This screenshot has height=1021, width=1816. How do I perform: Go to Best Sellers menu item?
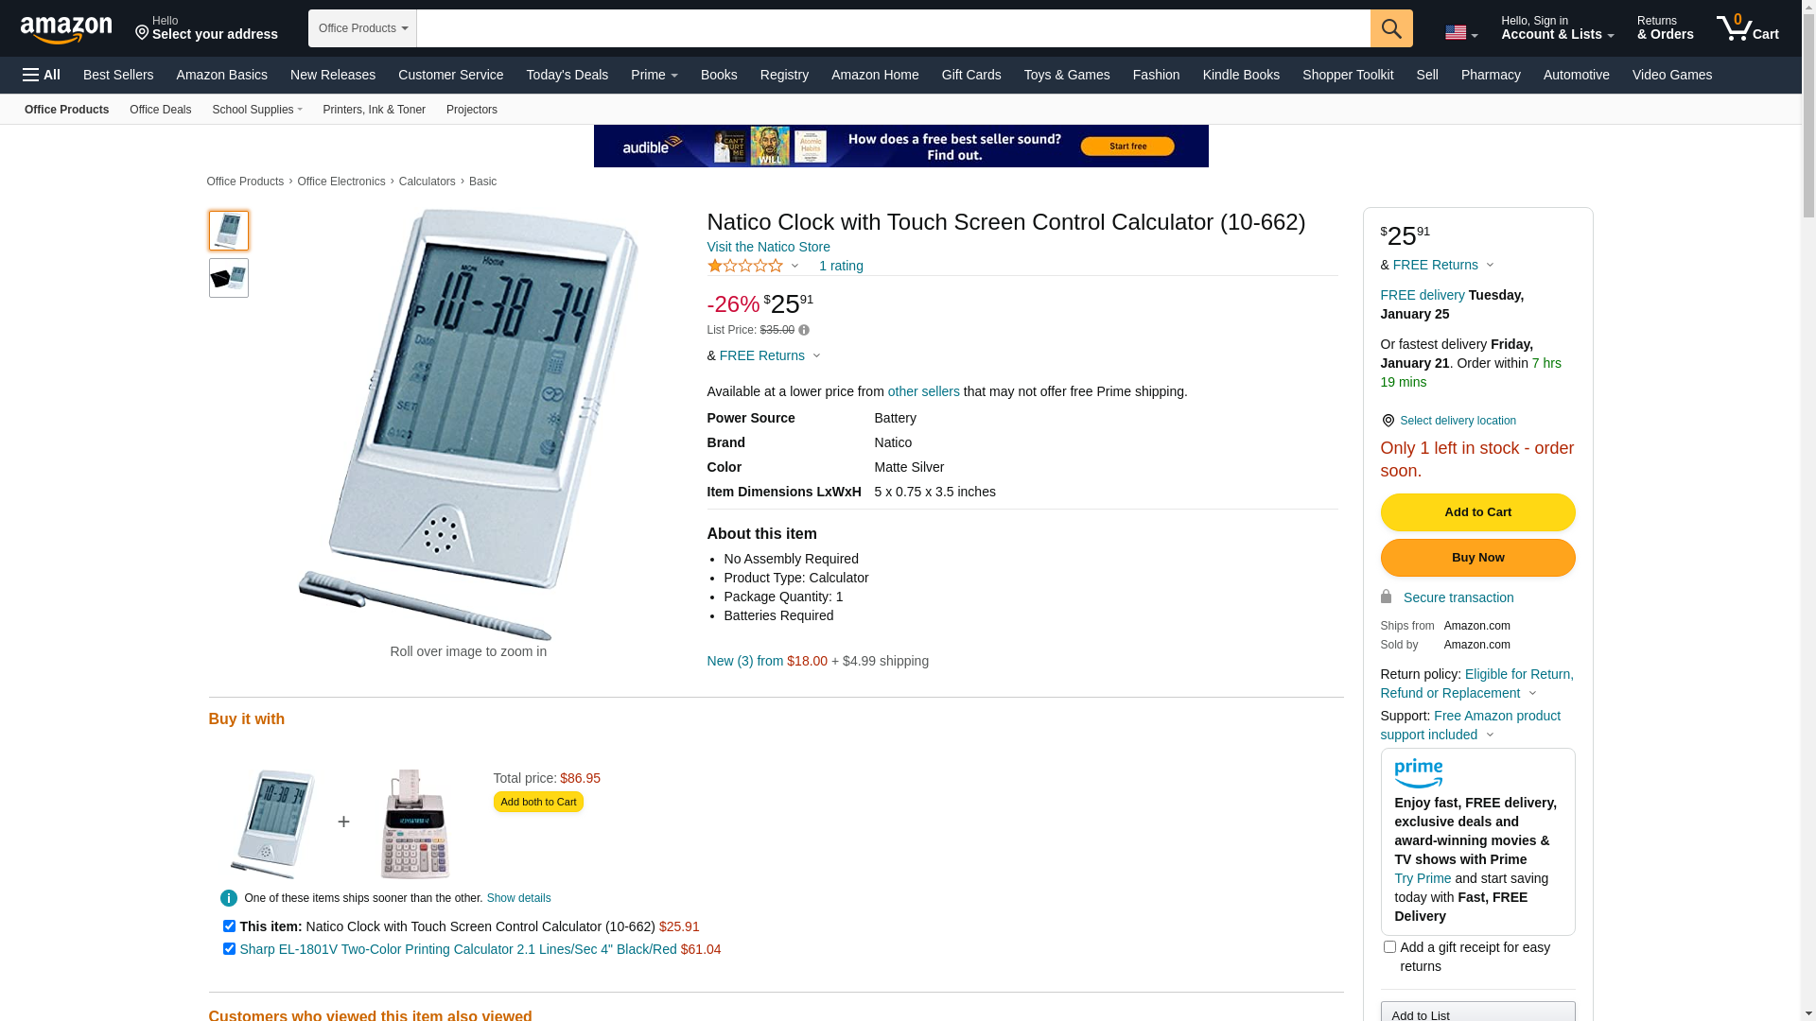coord(118,75)
